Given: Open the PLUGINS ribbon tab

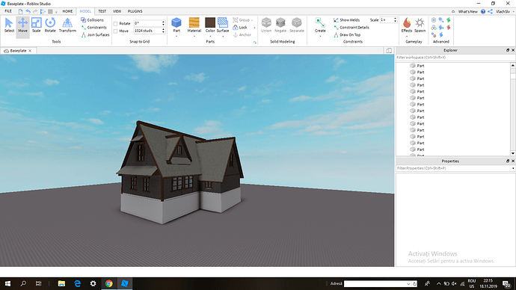Looking at the screenshot, I should (135, 11).
